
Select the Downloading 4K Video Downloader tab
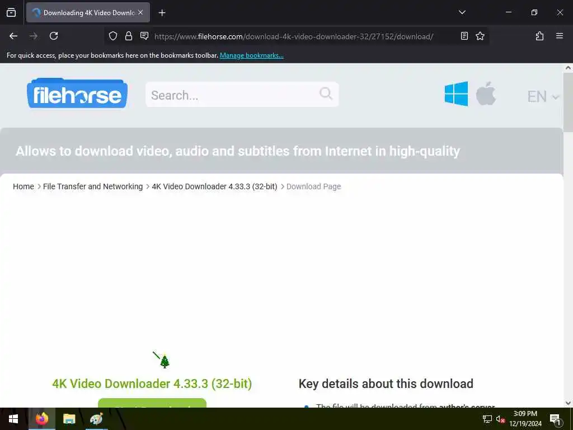pyautogui.click(x=88, y=12)
